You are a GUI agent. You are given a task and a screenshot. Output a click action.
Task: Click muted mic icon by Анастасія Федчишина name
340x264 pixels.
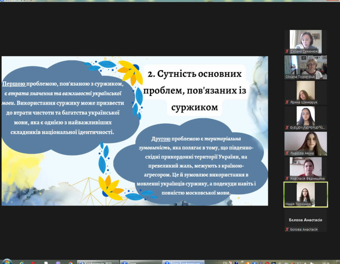point(287,178)
